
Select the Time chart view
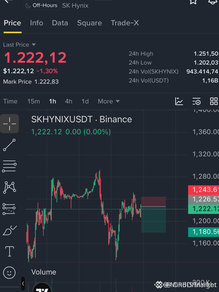(10, 101)
